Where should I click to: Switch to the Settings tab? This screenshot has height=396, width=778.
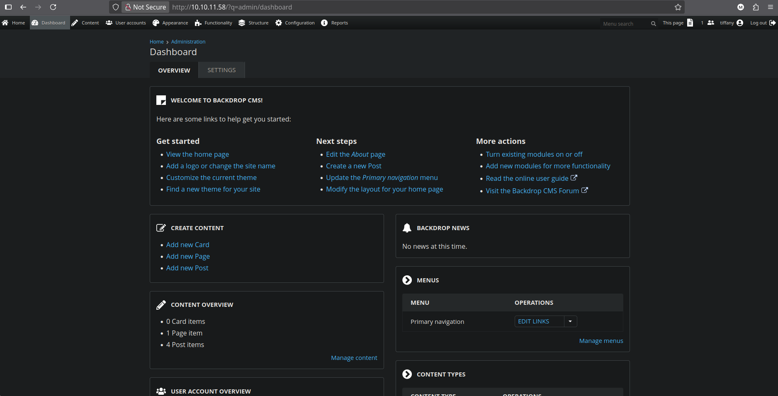[x=221, y=70]
